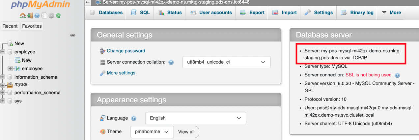Screen dimensions: 419x140
Task: Reload navigation panel green refresh icon
Action: (58, 15)
